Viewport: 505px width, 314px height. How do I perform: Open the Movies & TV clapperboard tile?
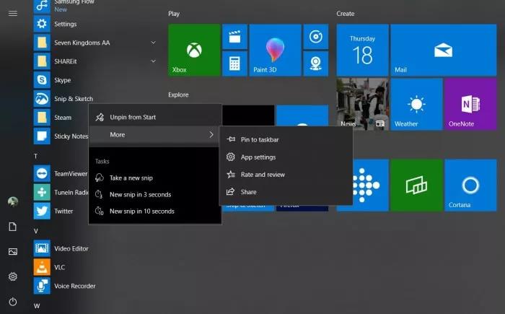point(234,36)
